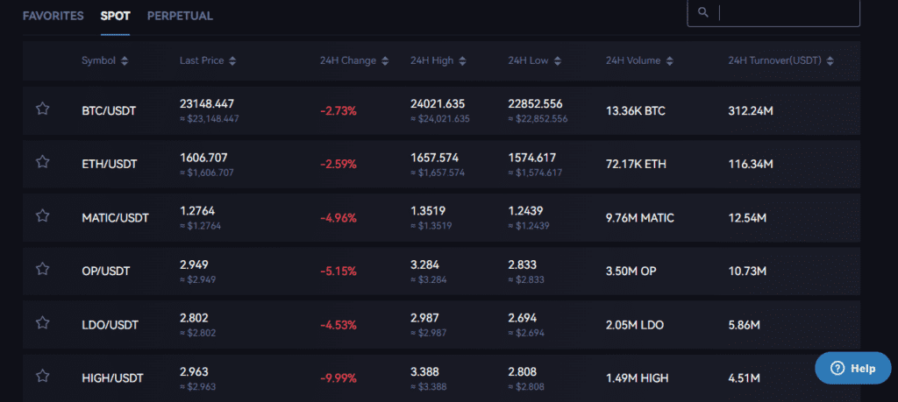Open the BTC/USDT trading pair
The height and width of the screenshot is (402, 898).
[109, 111]
